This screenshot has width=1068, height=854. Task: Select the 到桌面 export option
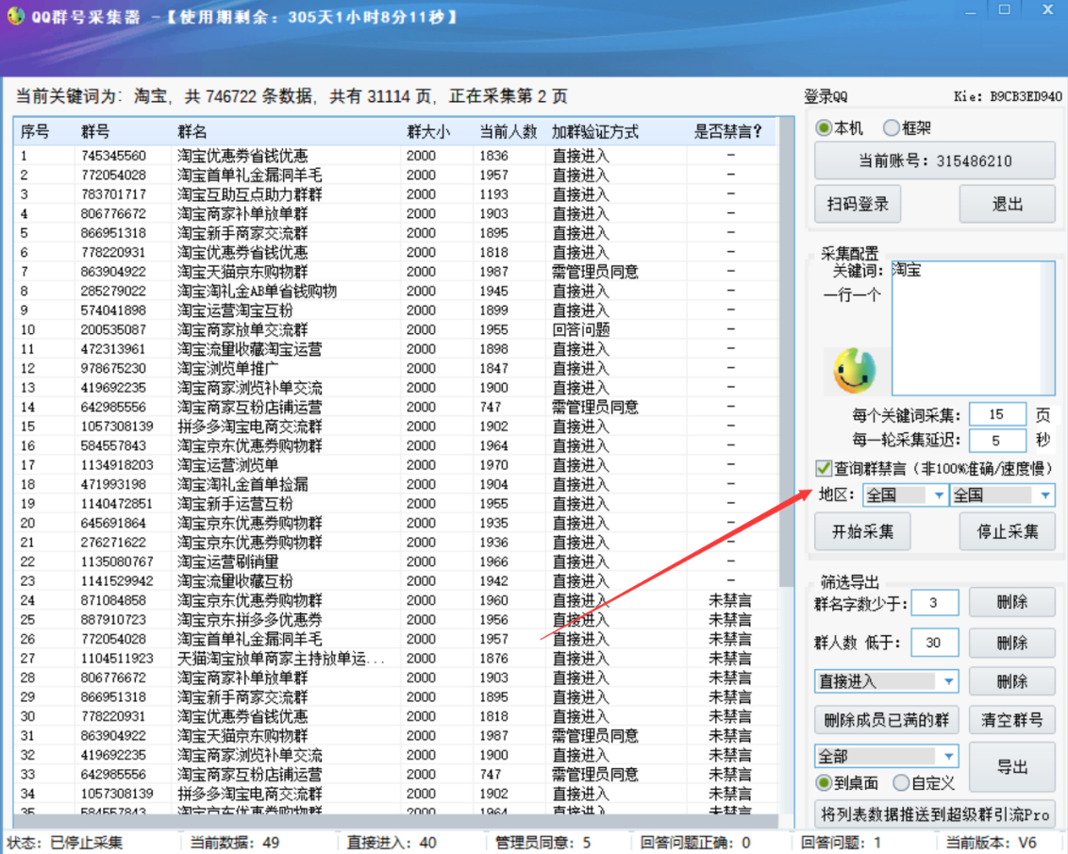coord(824,783)
